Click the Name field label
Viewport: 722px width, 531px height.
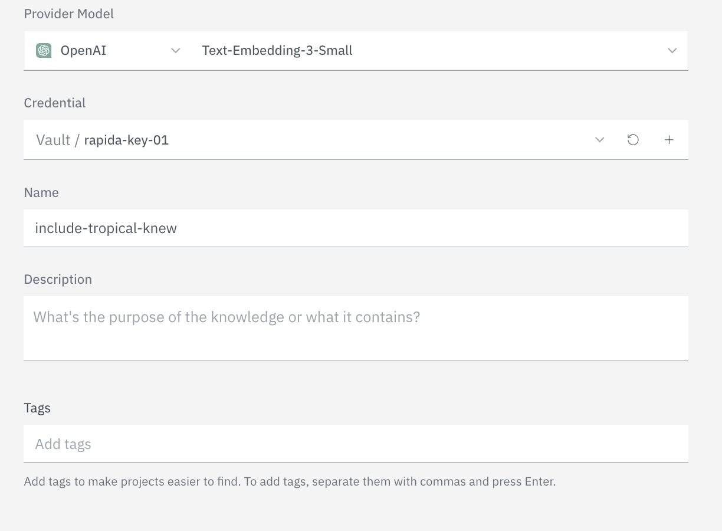(x=41, y=192)
